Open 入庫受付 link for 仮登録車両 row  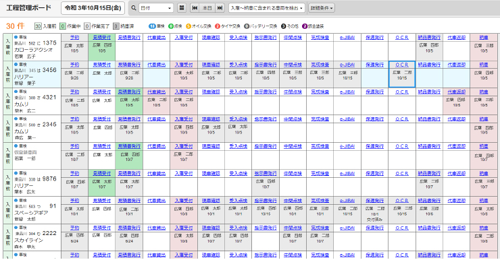(x=184, y=146)
